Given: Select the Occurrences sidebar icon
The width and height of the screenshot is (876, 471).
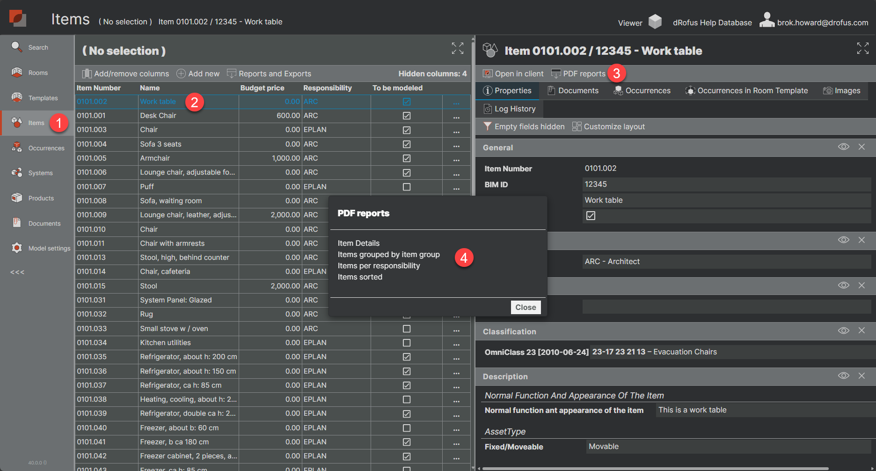Looking at the screenshot, I should tap(16, 147).
